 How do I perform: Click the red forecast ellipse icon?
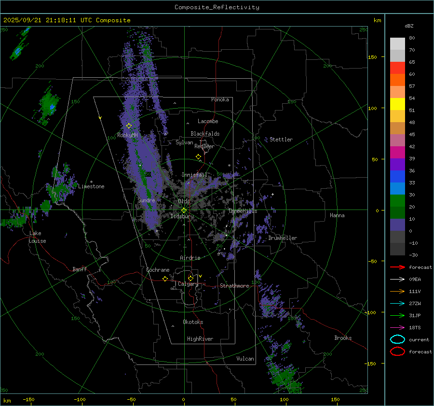(397, 351)
